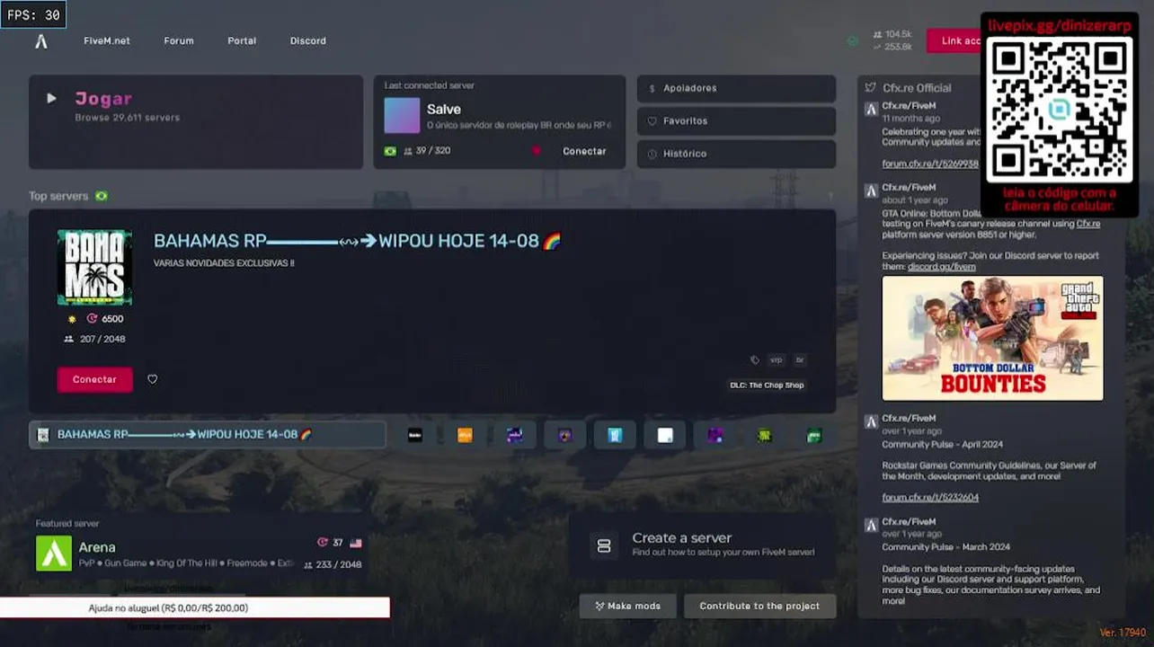1154x647 pixels.
Task: Click the Arena server name
Action: point(97,547)
